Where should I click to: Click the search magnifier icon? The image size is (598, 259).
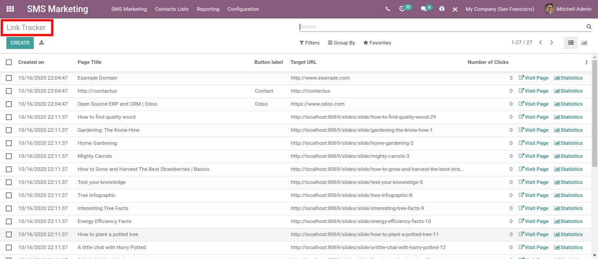tap(589, 27)
